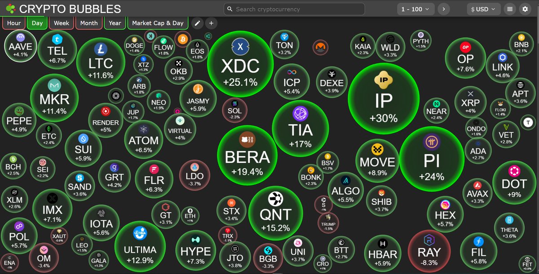Image resolution: width=539 pixels, height=274 pixels.
Task: Click the Crypto Bubbles logo icon
Action: [x=10, y=9]
